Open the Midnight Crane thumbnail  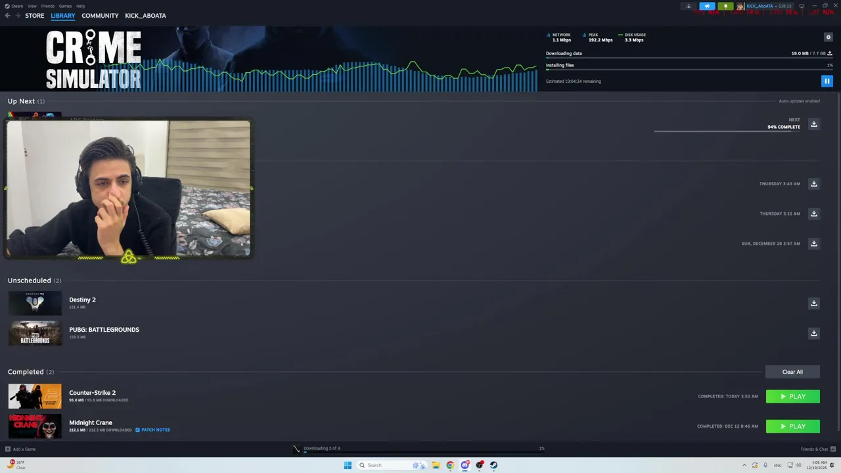tap(35, 426)
